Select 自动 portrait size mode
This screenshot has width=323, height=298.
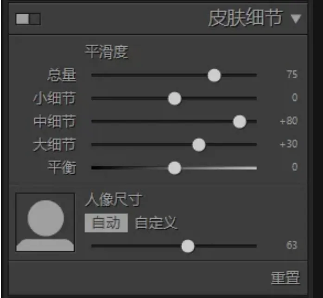106,223
